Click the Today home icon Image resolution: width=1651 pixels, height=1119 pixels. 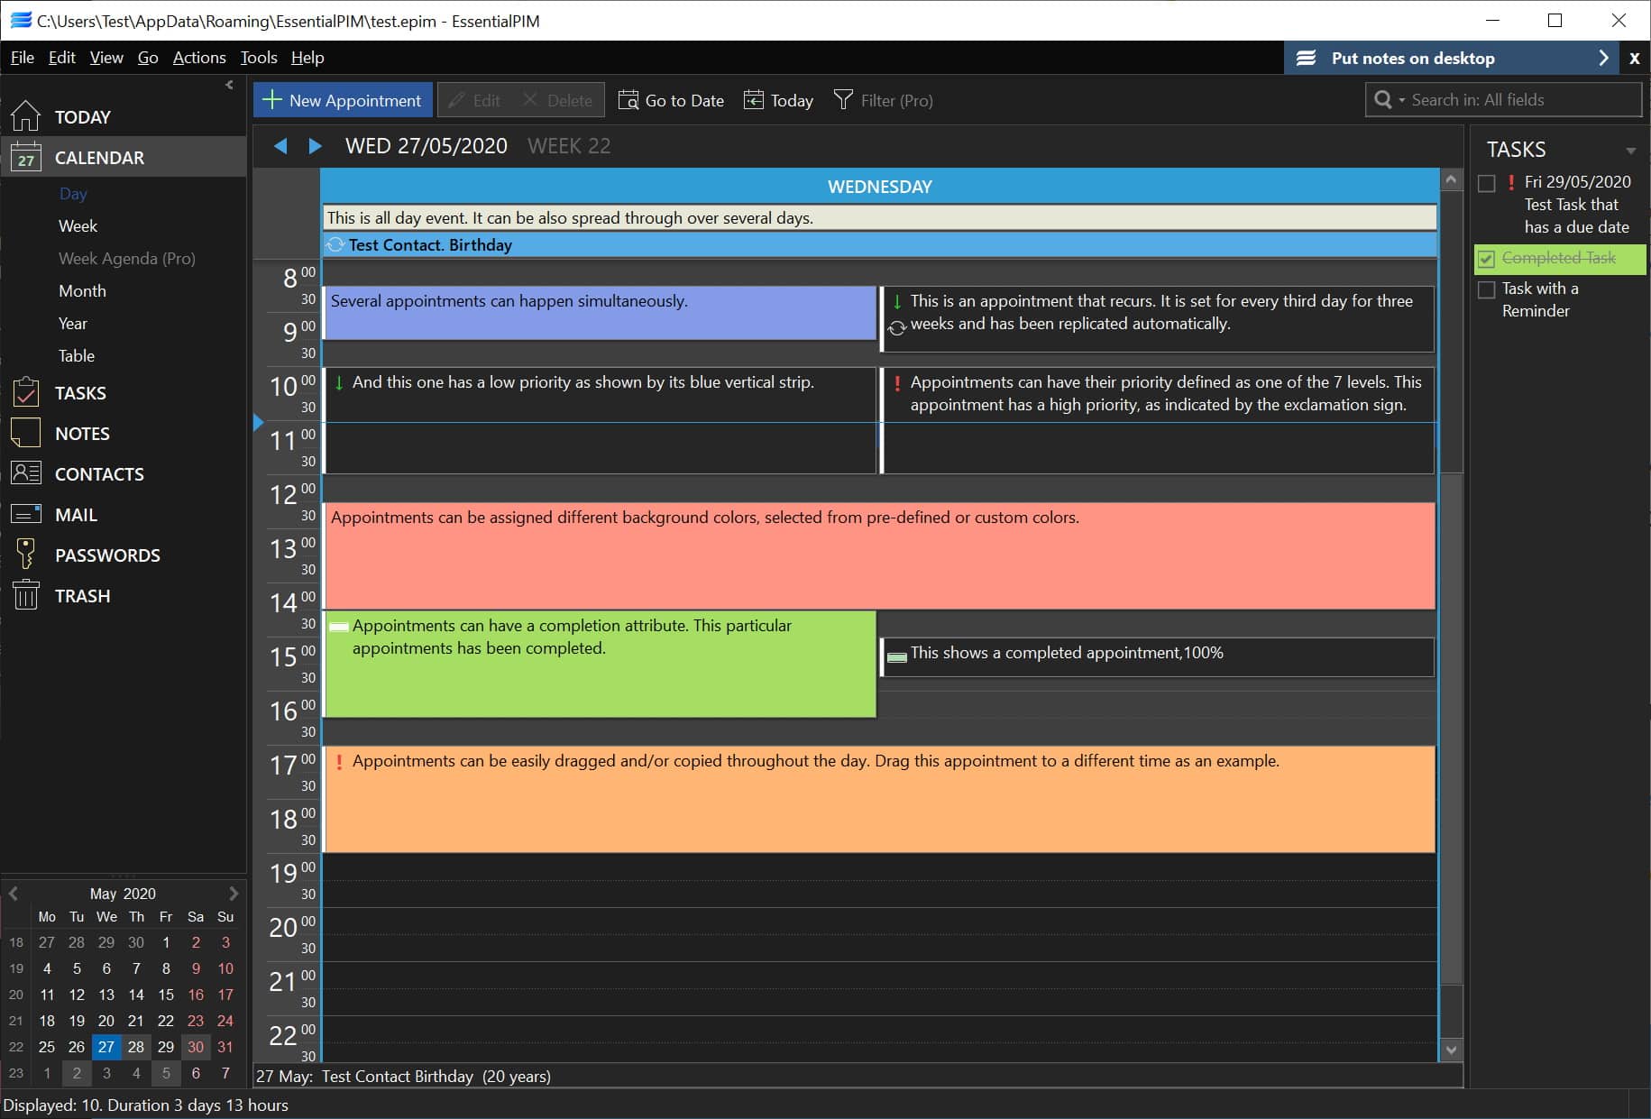click(25, 116)
